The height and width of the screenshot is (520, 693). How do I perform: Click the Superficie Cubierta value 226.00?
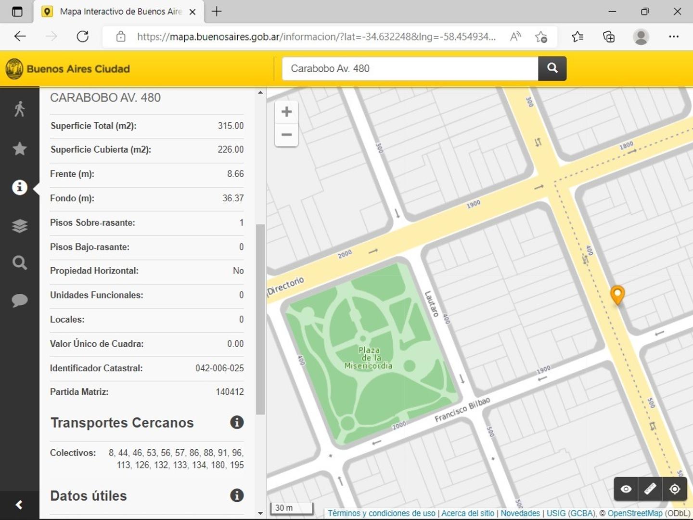[x=231, y=149]
